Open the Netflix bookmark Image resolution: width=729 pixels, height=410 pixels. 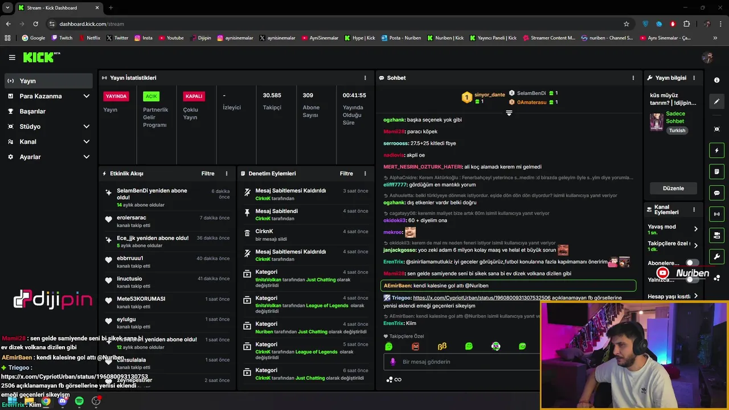point(89,38)
